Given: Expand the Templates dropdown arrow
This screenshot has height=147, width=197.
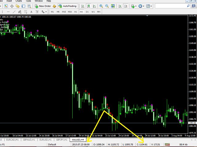Looking at the screenshot, I should (x=151, y=6).
